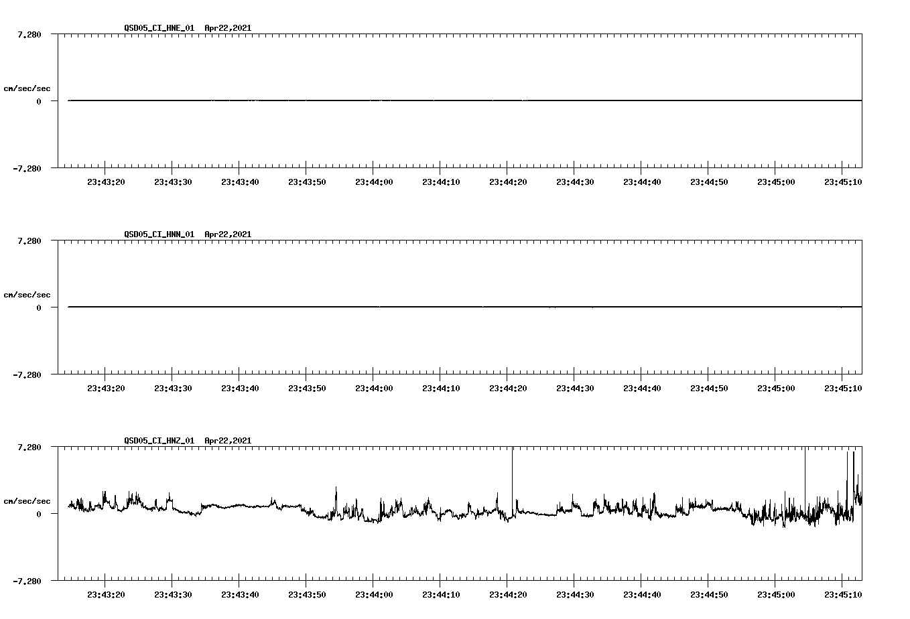Click the 23:43:20 tick label on top axis
Screen dimensions: 910x619
(107, 180)
